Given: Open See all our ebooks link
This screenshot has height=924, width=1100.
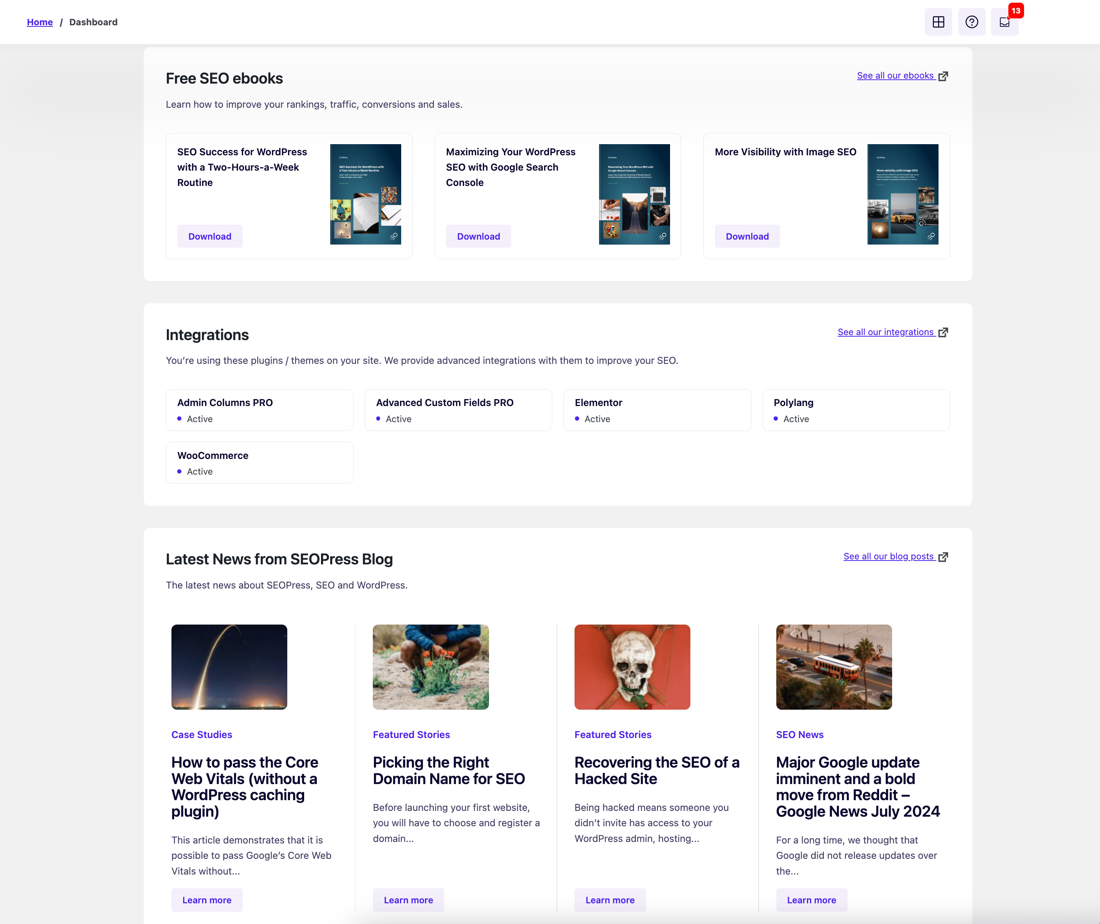Looking at the screenshot, I should point(895,76).
